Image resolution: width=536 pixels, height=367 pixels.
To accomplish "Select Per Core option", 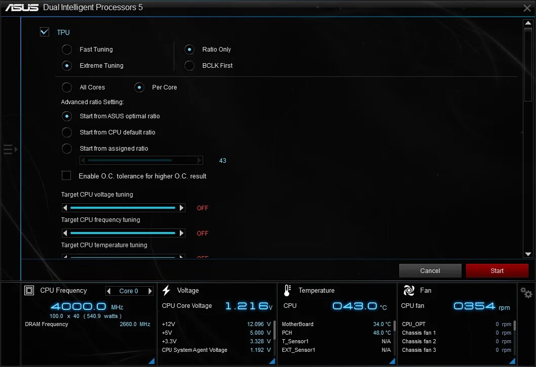I will (x=139, y=87).
